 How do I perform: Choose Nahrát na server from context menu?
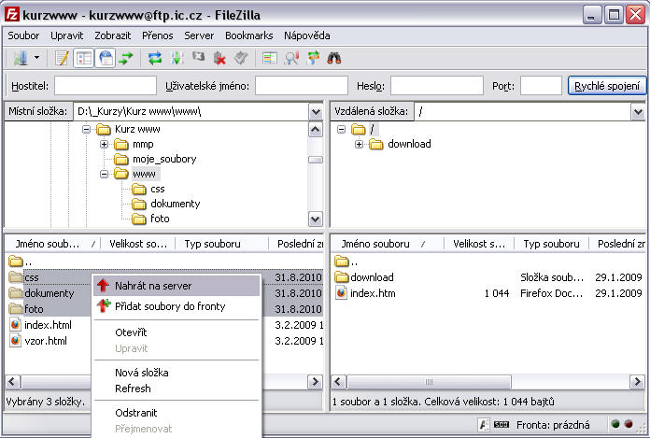[x=153, y=286]
